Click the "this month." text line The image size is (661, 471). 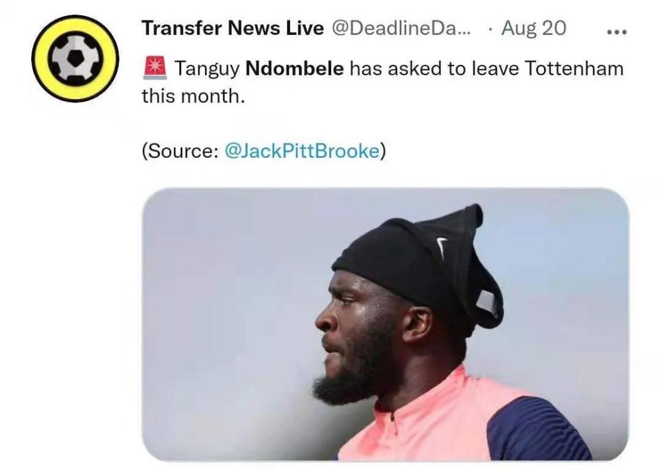[193, 96]
